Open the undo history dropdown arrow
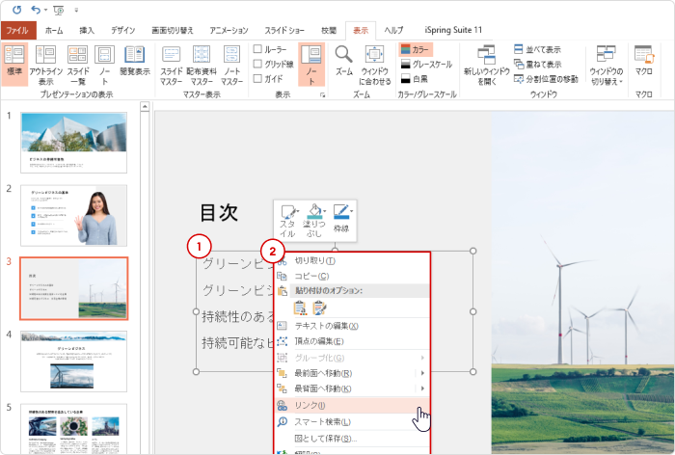Image resolution: width=675 pixels, height=455 pixels. [x=45, y=10]
